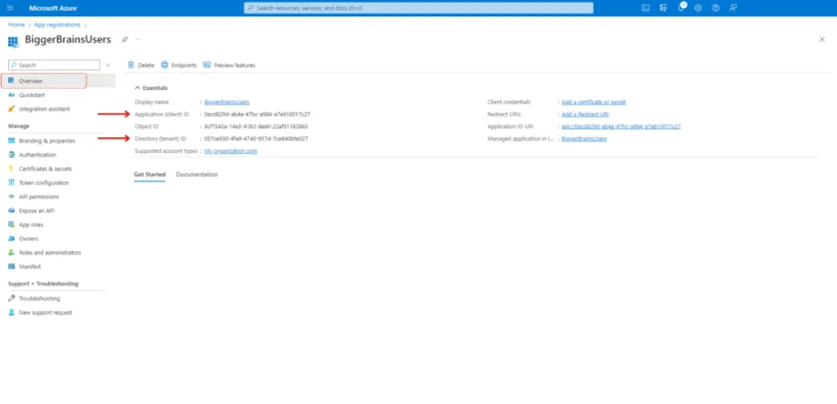The height and width of the screenshot is (404, 837).
Task: Open portal settings gear icon
Action: (x=698, y=8)
